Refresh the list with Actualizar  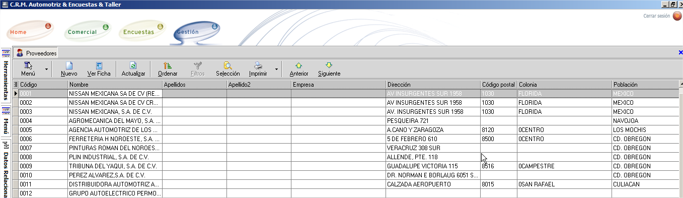(x=133, y=69)
